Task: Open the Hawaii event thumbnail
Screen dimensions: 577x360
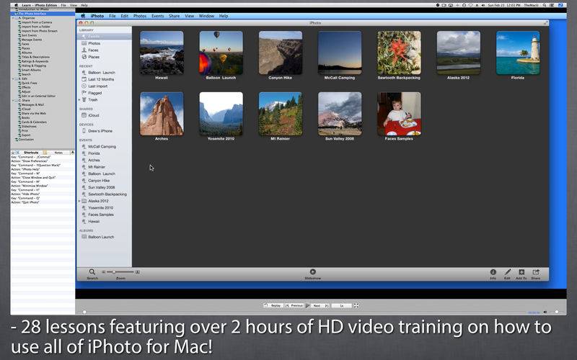Action: (x=162, y=53)
